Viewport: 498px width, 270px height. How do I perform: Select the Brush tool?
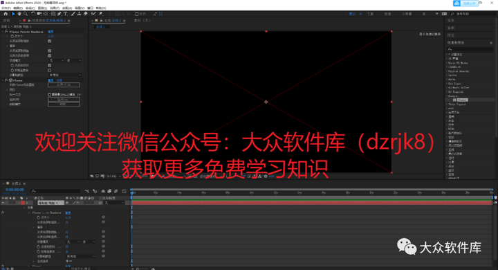pos(73,14)
